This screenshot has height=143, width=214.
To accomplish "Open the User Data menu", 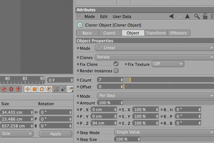I will coord(122,16).
